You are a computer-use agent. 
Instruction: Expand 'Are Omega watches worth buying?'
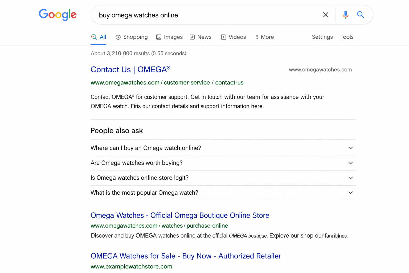click(350, 163)
